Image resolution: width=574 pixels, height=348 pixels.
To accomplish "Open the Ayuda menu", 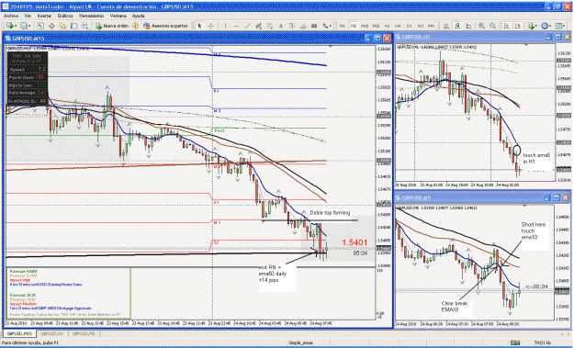I will point(139,17).
